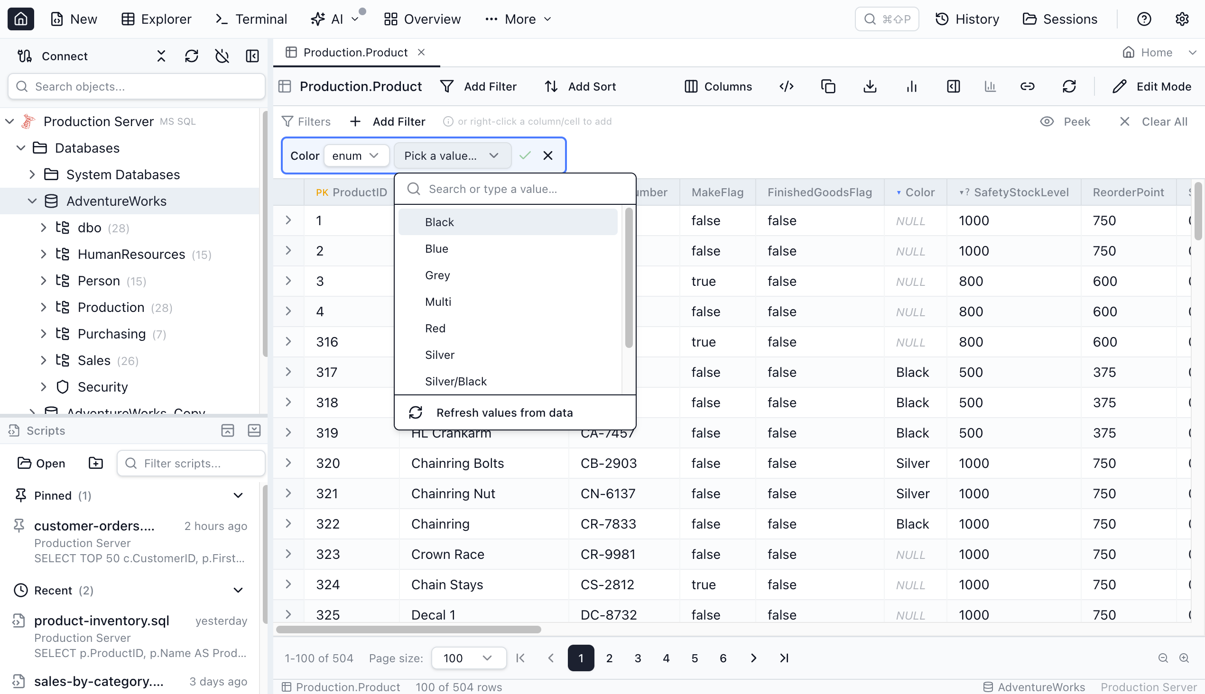Confirm the Color filter with green checkmark

click(x=525, y=155)
